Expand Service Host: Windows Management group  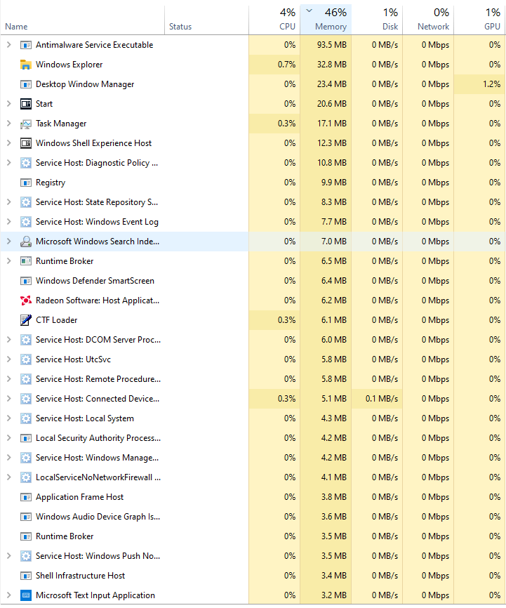[x=9, y=458]
